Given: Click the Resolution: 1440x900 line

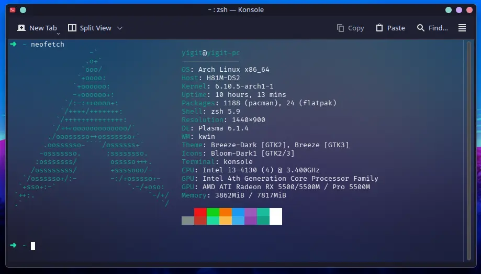Looking at the screenshot, I should (x=223, y=120).
